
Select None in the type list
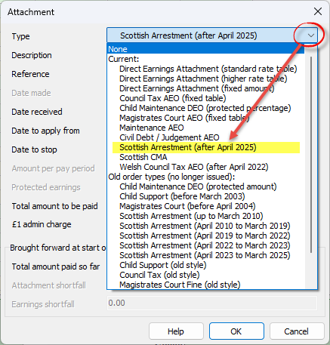[205, 49]
